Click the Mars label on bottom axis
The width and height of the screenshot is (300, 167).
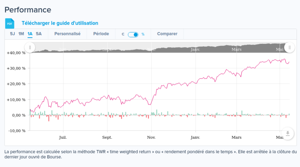pos(236,137)
